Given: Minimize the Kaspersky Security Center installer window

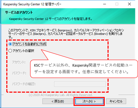Looking at the screenshot, I should 105,4.
